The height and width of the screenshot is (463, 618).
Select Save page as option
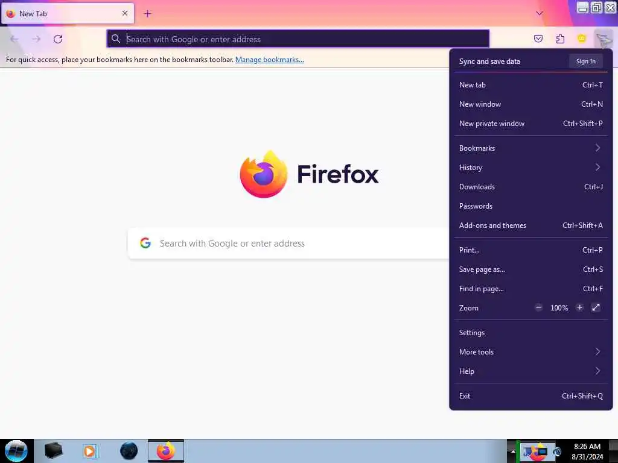[x=531, y=269]
